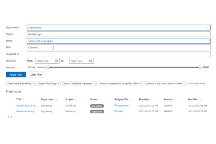Remove the Amount greater than or equal chip
This screenshot has width=216, height=144.
[141, 84]
